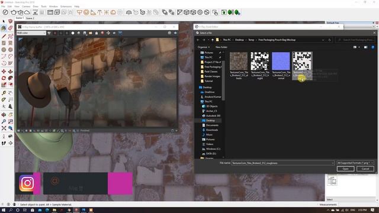
Task: Select 3D Objects in navigation tree
Action: tap(211, 106)
